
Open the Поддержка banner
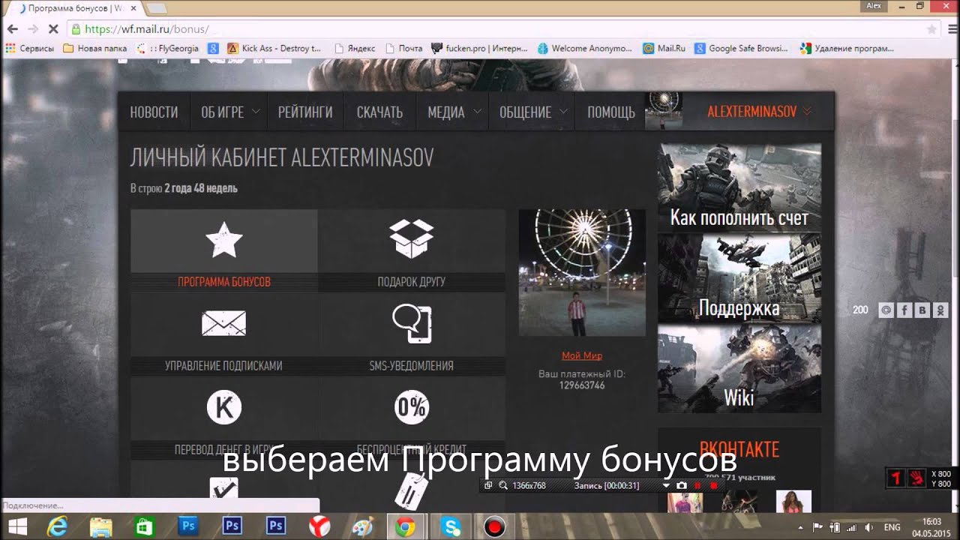pos(739,278)
